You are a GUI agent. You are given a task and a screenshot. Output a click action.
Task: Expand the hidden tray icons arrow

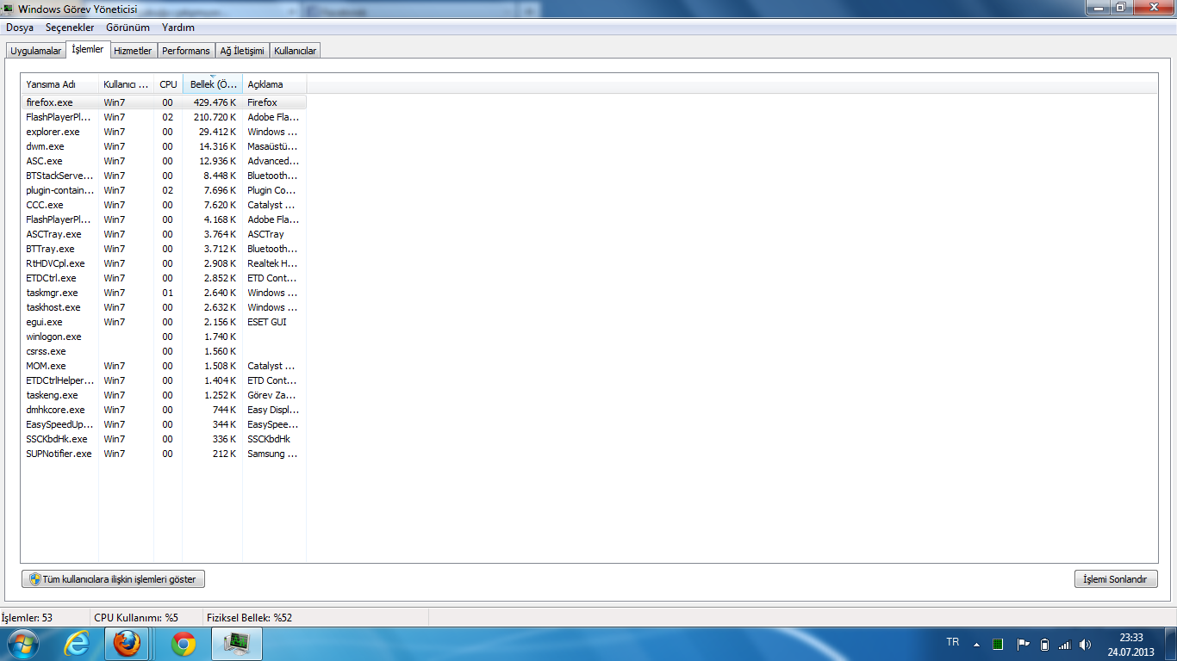(976, 644)
